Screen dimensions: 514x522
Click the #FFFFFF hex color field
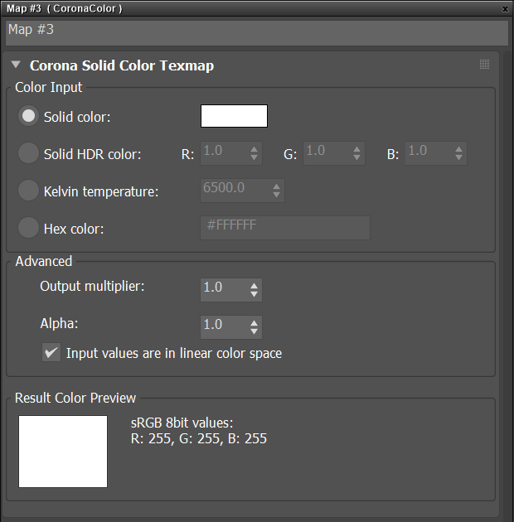click(x=285, y=228)
